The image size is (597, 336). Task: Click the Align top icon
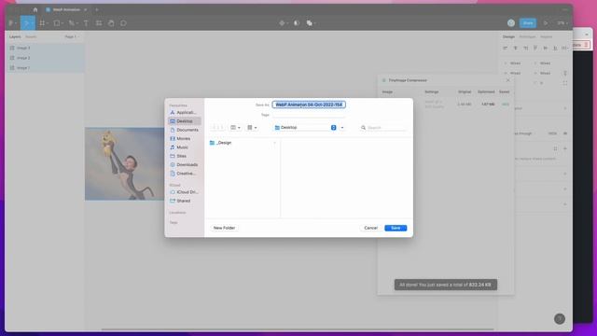pyautogui.click(x=535, y=48)
